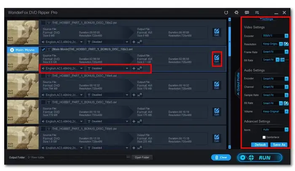Add subtitle with plus icon in Title3 row

tap(134, 68)
